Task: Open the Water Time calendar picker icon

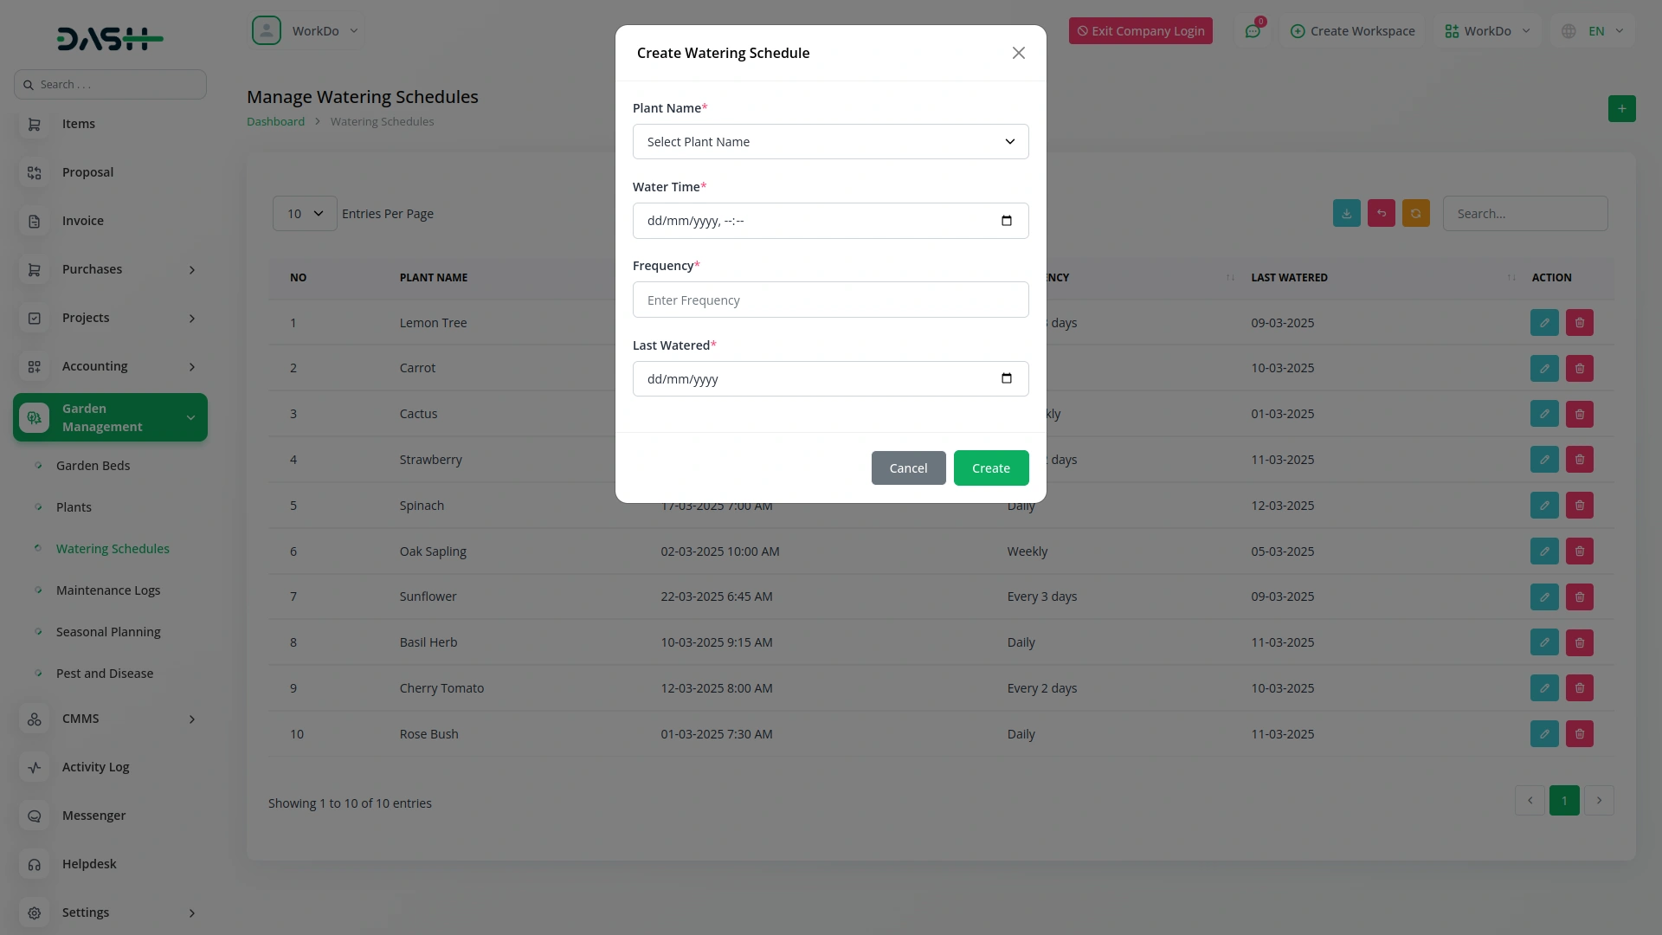Action: click(x=1006, y=221)
